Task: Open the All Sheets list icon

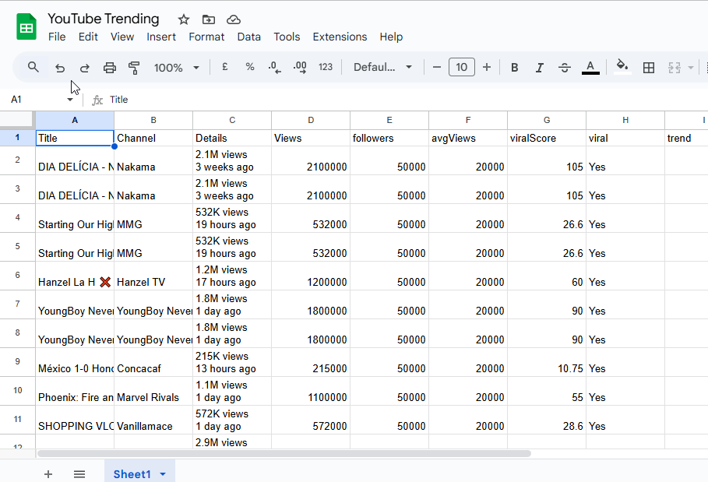Action: point(79,474)
